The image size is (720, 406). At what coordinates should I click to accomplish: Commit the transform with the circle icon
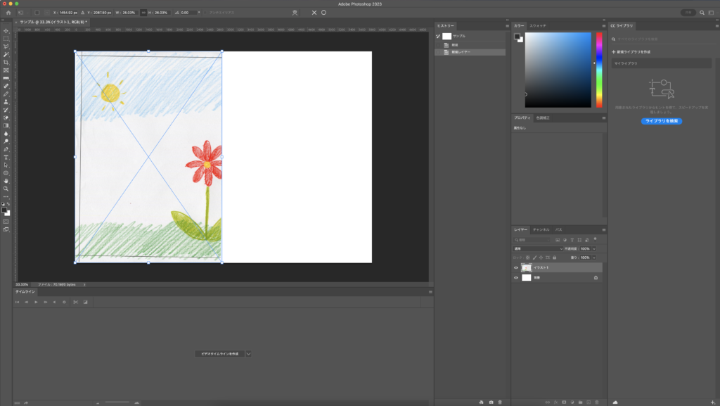point(323,13)
